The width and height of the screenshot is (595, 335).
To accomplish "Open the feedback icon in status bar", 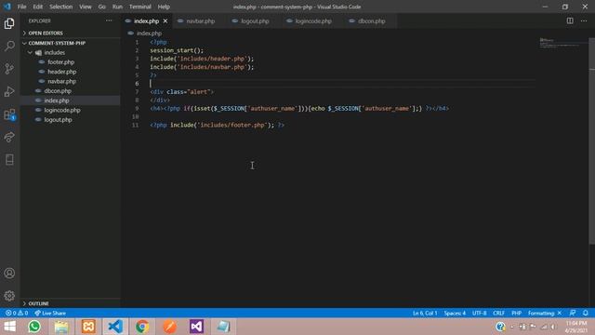I will tap(573, 313).
